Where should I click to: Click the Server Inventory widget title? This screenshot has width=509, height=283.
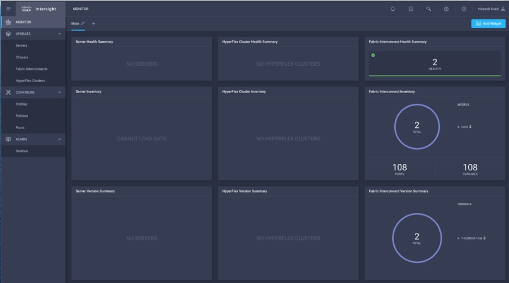[88, 91]
